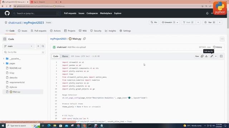This screenshot has width=229, height=128.
Task: Click Codespaces in top navigation
Action: [92, 13]
